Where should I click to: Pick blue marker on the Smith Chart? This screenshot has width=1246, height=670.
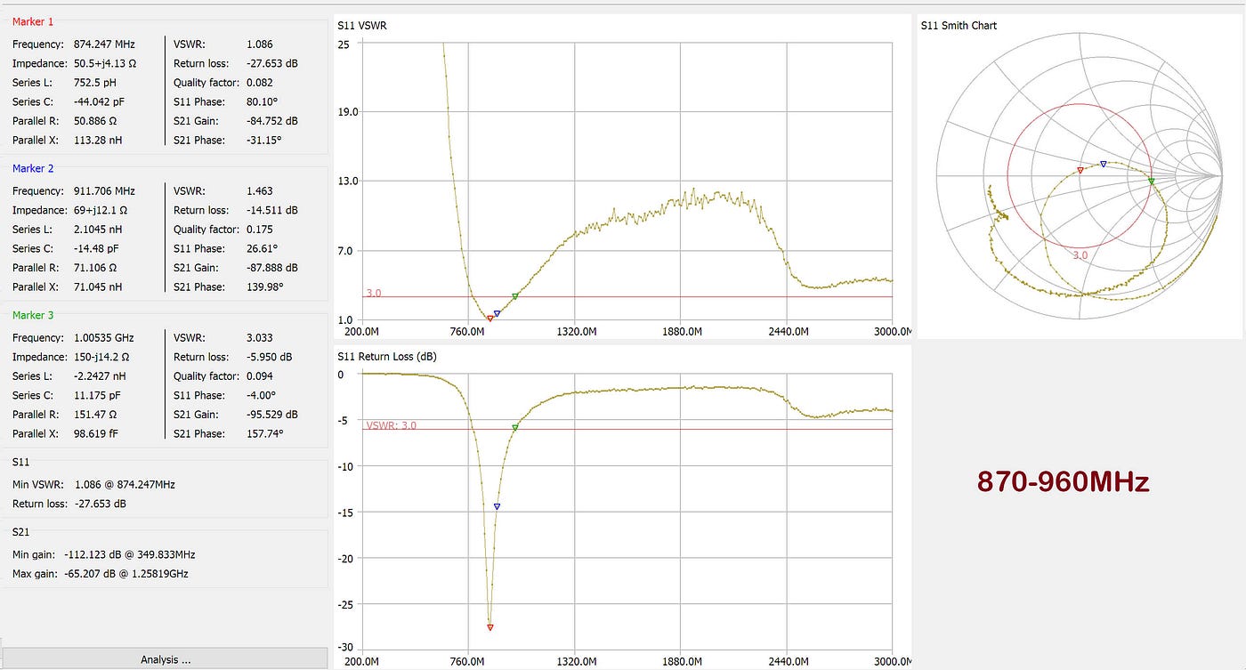(x=1104, y=164)
